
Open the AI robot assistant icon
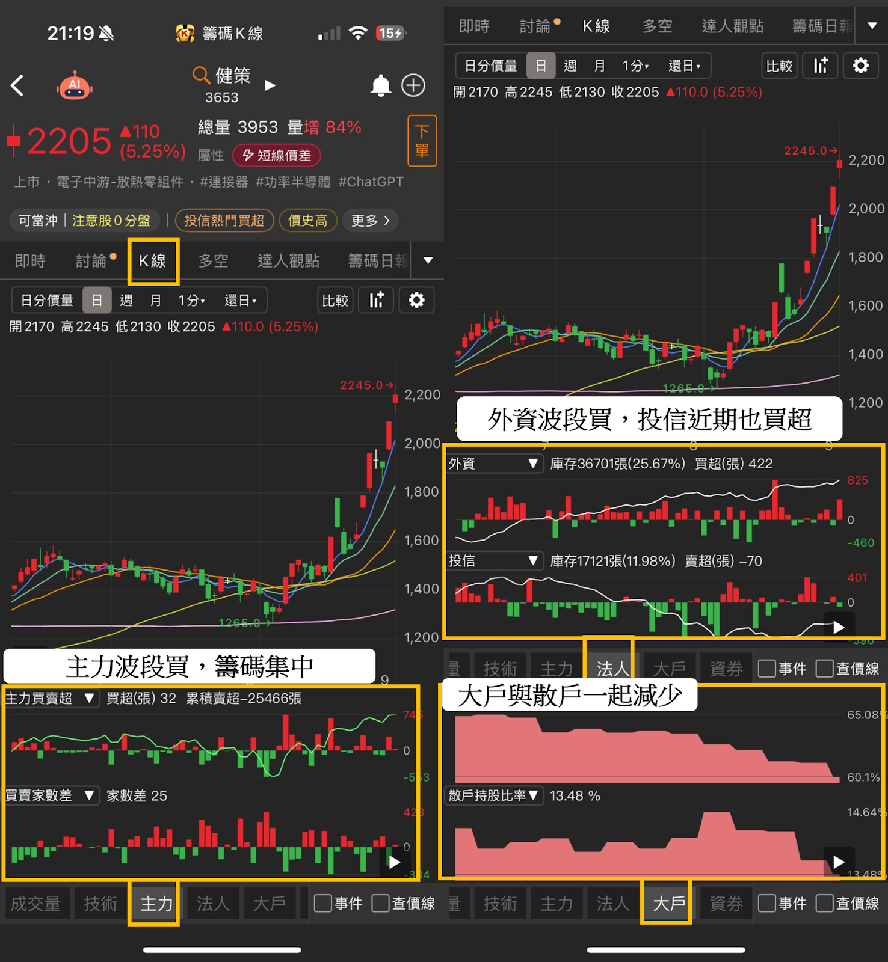pos(75,86)
